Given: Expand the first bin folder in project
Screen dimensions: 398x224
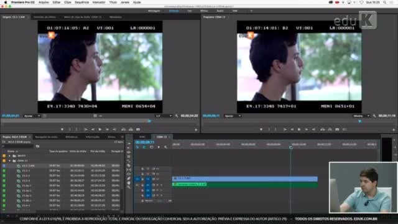Looking at the screenshot, I should pyautogui.click(x=10, y=156).
